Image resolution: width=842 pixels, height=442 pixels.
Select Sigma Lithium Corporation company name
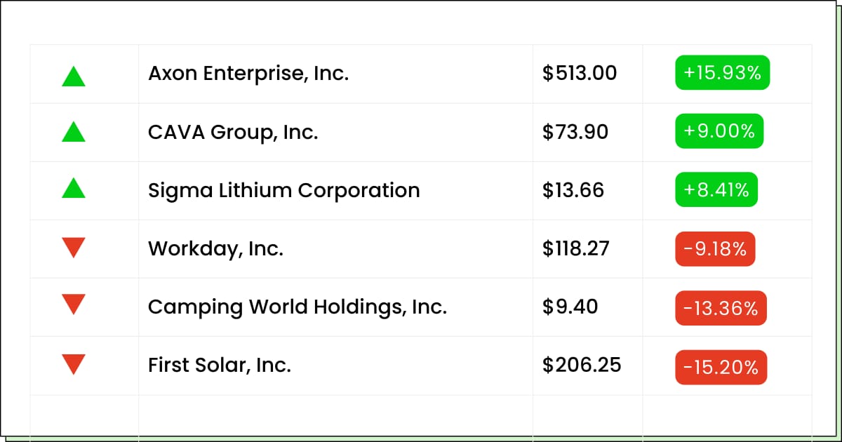point(284,190)
